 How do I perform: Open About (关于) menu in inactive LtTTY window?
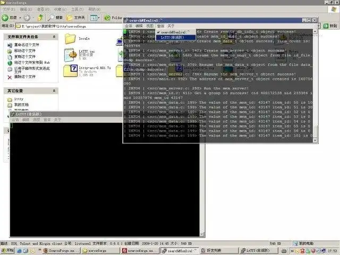(x=58, y=120)
